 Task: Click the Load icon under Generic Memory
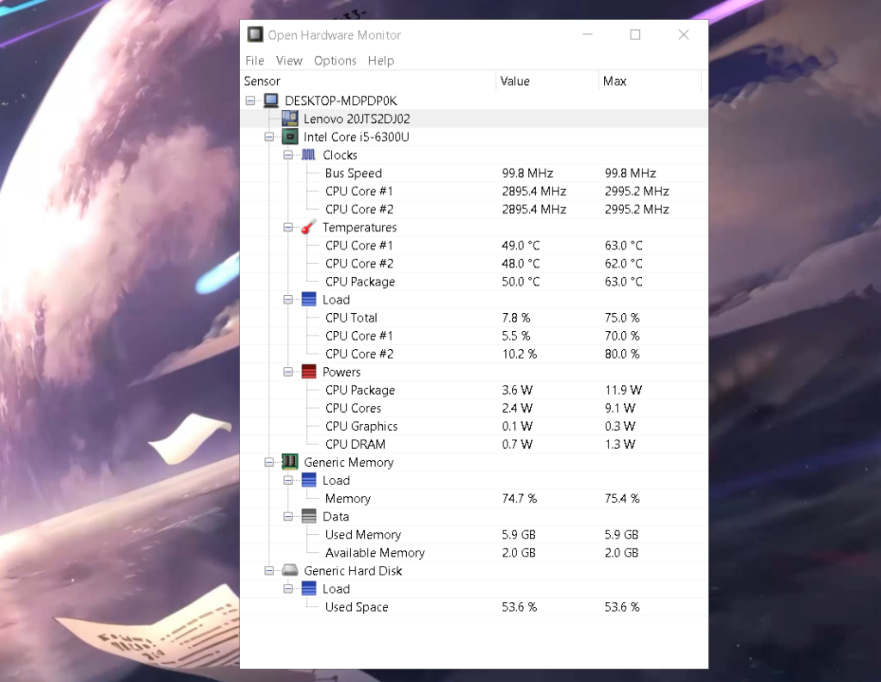click(x=309, y=480)
